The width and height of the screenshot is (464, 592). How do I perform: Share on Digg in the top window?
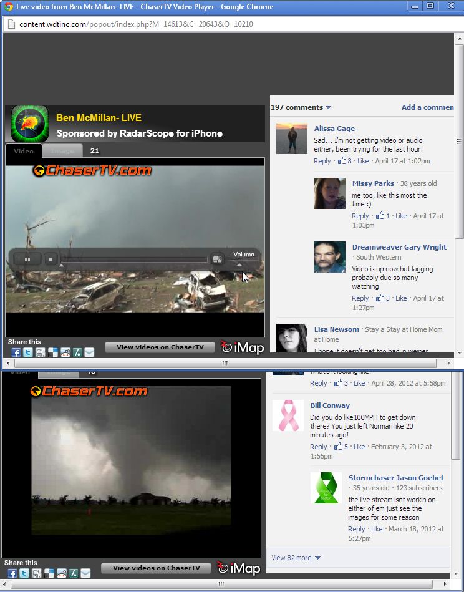(41, 352)
